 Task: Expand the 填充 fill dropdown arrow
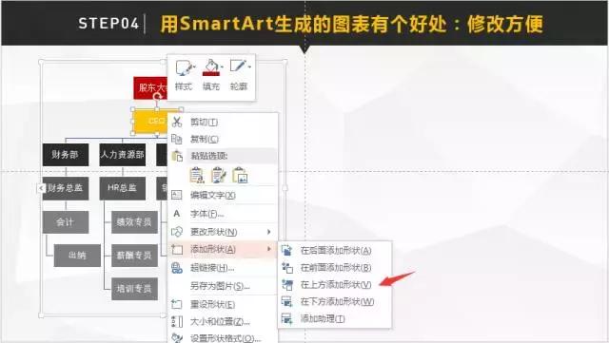(222, 67)
